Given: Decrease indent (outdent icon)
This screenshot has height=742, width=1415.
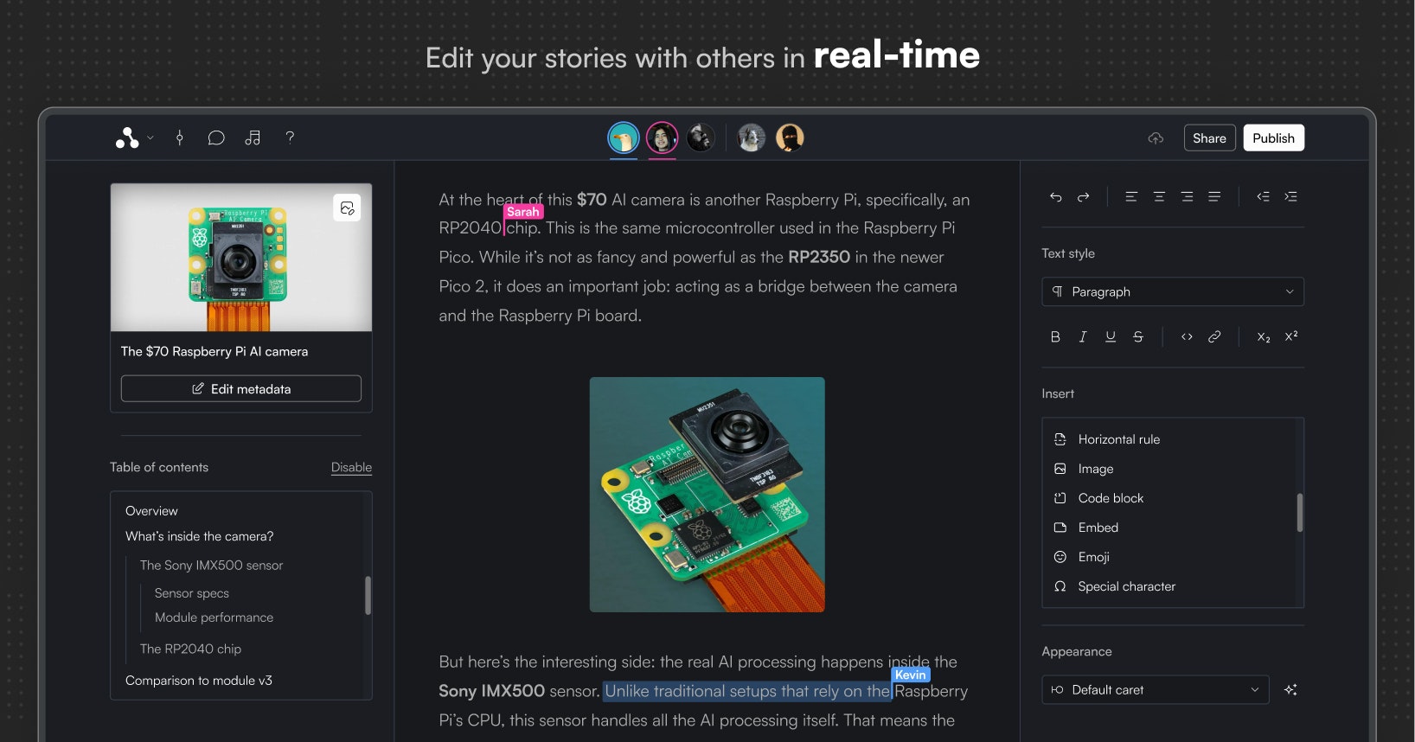Looking at the screenshot, I should [x=1263, y=197].
